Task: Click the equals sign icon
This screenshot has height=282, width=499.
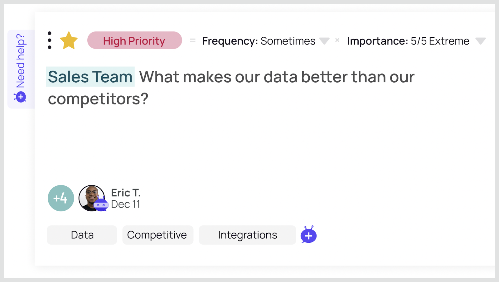Action: pyautogui.click(x=193, y=40)
